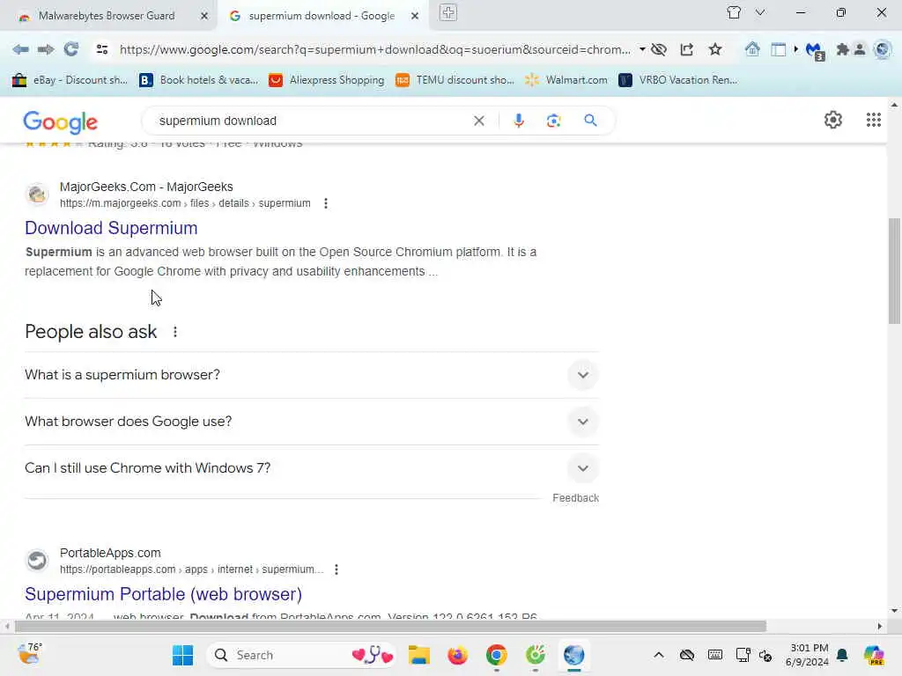Click the share page icon
The width and height of the screenshot is (902, 676).
click(x=687, y=49)
